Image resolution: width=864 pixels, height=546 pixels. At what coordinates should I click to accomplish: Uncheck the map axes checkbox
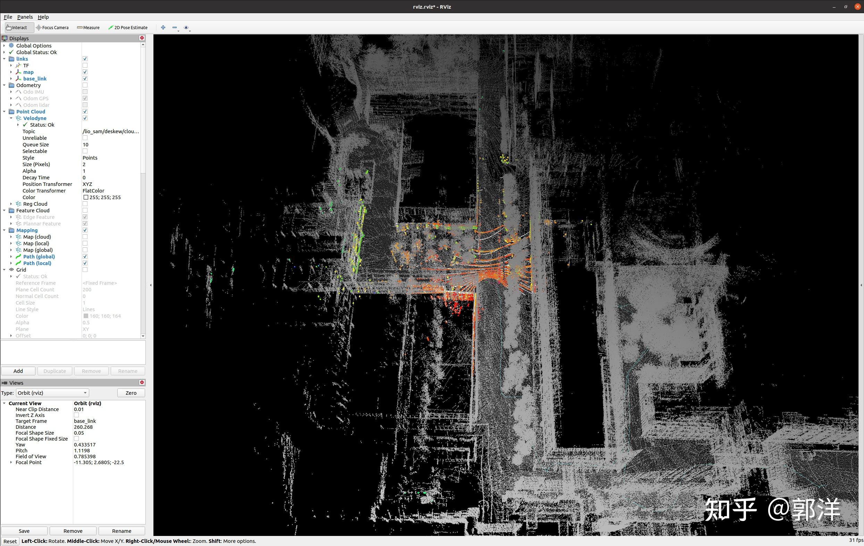tap(85, 72)
